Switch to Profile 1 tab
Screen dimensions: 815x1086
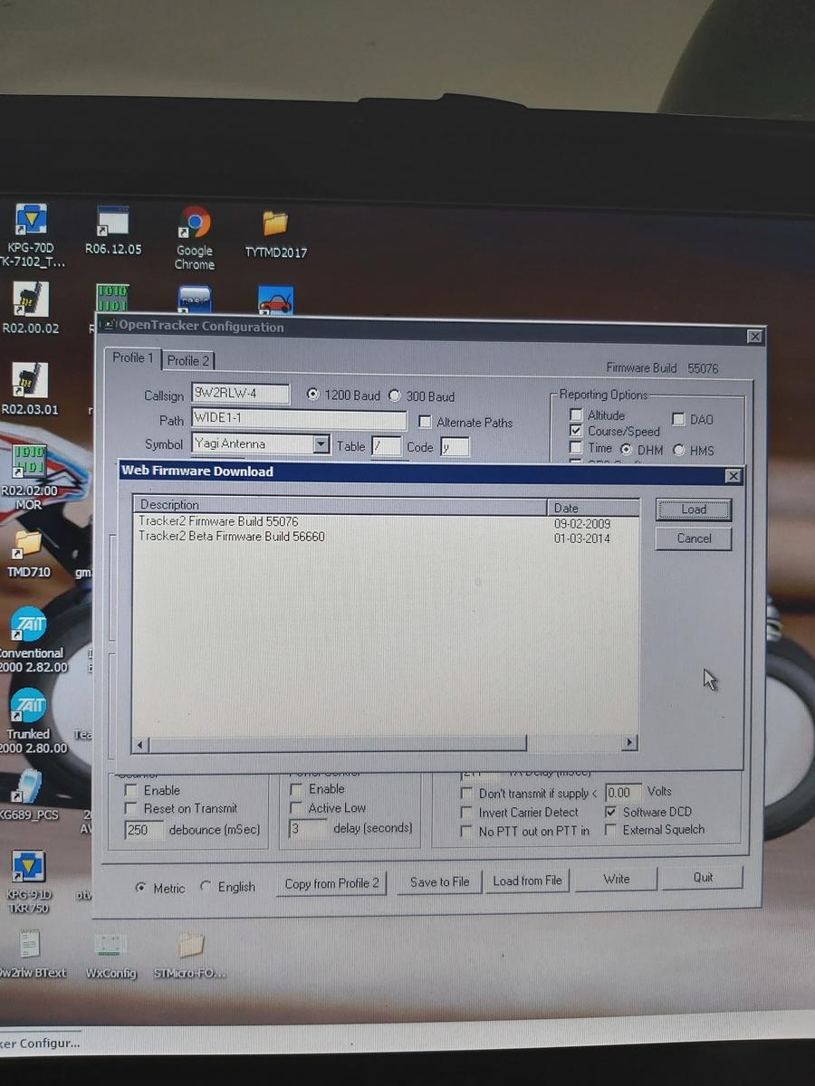point(133,357)
